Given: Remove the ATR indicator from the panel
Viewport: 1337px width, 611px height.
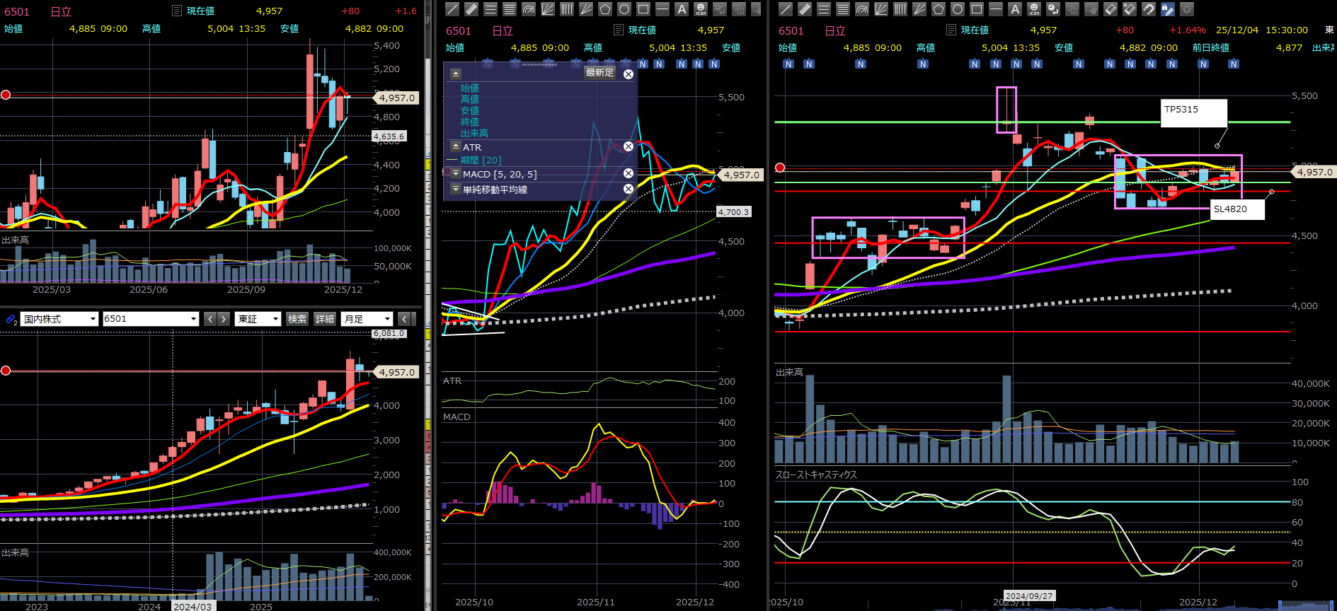Looking at the screenshot, I should tap(628, 146).
